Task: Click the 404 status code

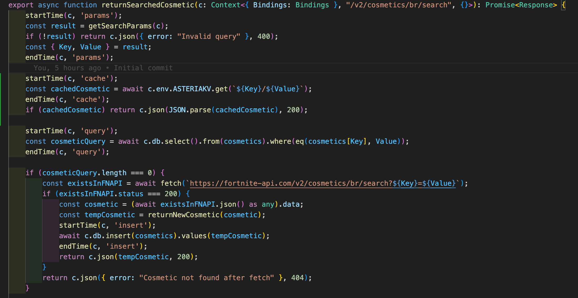Action: click(297, 278)
